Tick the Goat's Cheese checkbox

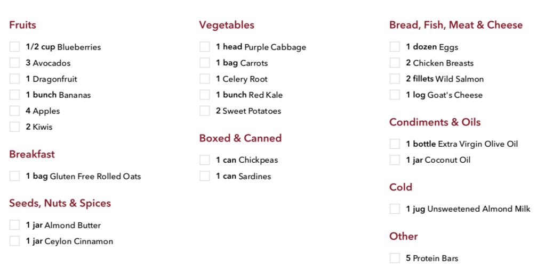click(395, 95)
